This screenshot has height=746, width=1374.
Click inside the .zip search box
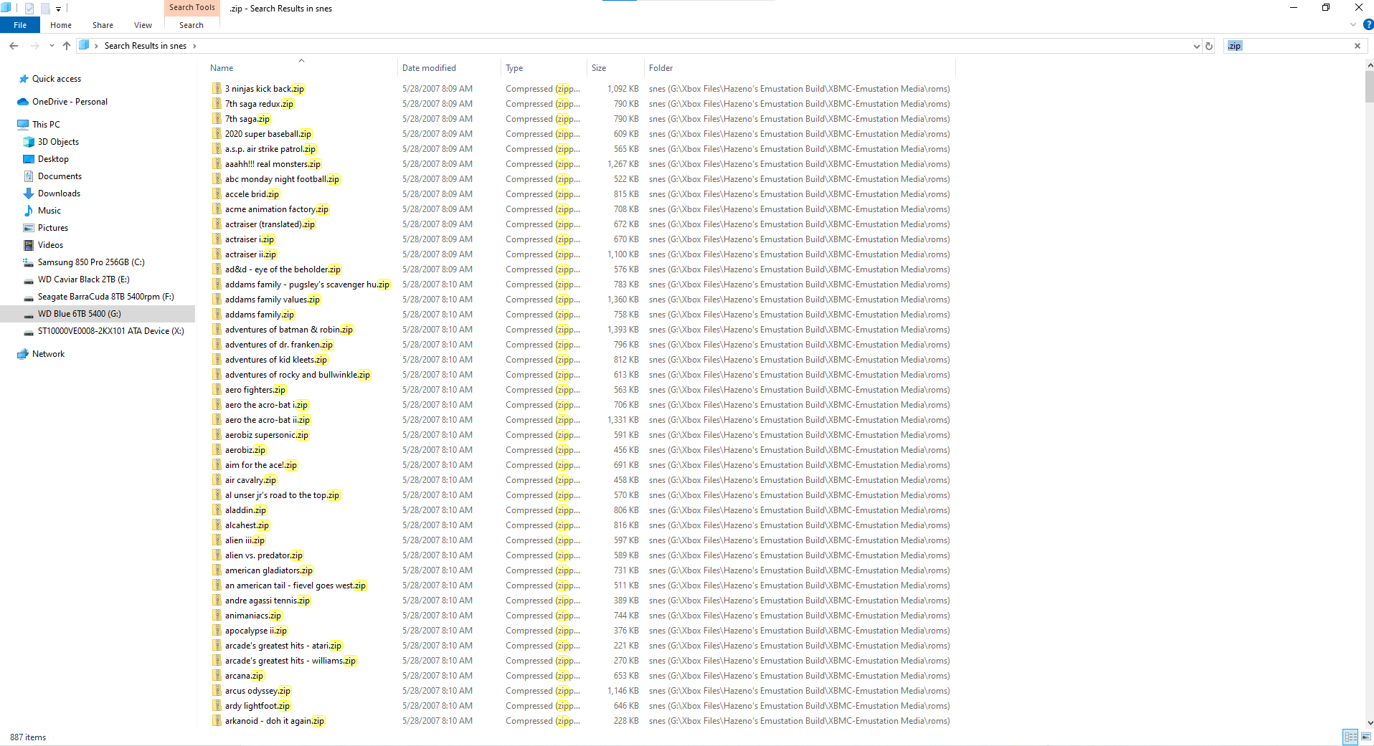[1287, 46]
